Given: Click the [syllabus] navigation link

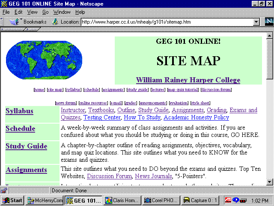Looking at the screenshot, I should (x=73, y=90).
